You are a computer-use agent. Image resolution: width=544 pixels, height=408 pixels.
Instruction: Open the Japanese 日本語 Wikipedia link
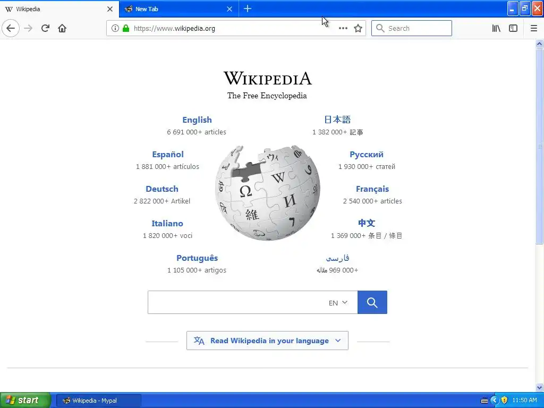click(337, 120)
